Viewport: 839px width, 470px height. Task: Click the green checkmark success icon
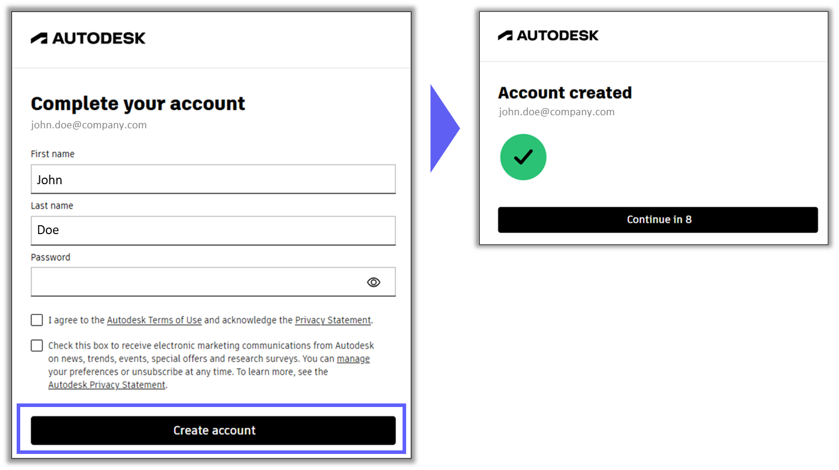pos(523,157)
